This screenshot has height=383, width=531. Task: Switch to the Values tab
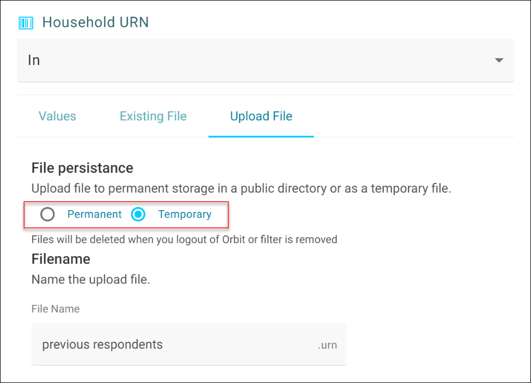57,116
